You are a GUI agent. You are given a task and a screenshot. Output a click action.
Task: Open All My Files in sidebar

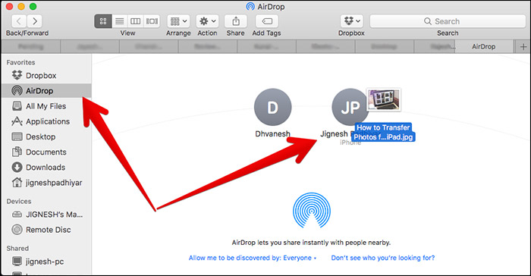46,106
